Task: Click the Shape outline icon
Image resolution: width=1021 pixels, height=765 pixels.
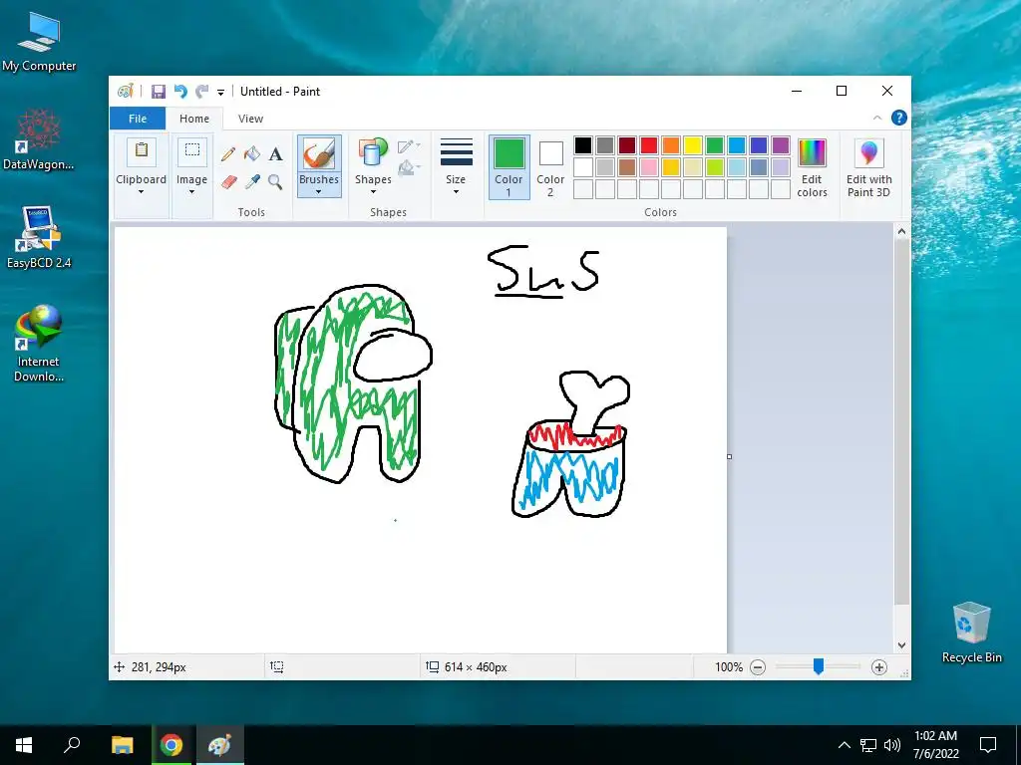Action: (408, 145)
